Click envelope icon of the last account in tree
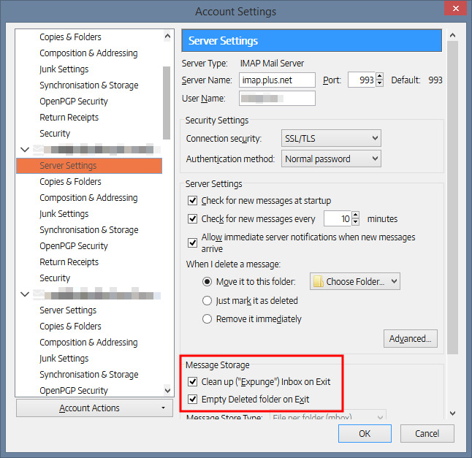This screenshot has height=458, width=472. (x=38, y=294)
